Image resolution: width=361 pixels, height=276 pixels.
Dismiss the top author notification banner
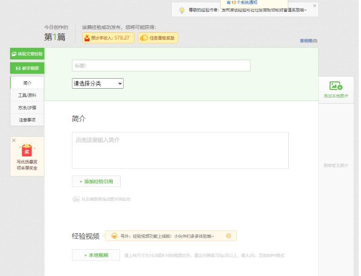(x=315, y=5)
